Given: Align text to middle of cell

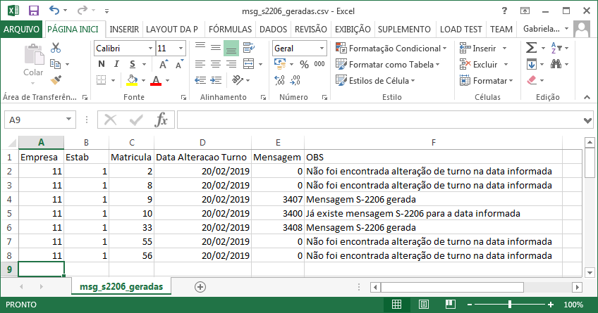Looking at the screenshot, I should 216,48.
